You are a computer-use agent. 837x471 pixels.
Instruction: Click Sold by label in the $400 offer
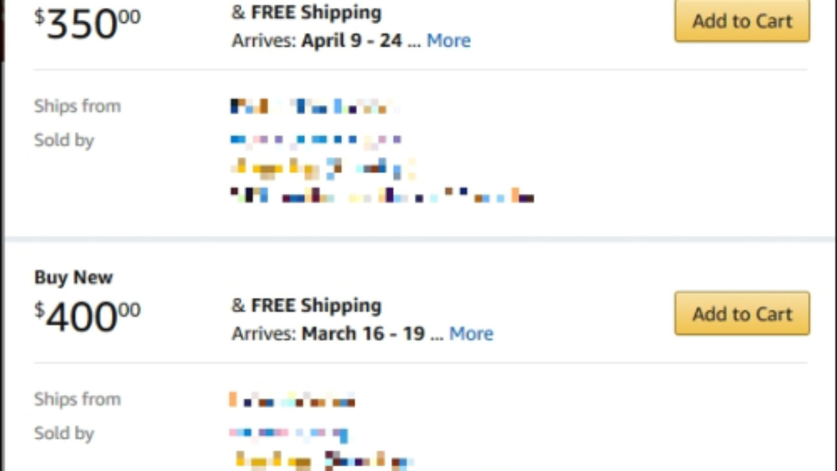pyautogui.click(x=64, y=433)
